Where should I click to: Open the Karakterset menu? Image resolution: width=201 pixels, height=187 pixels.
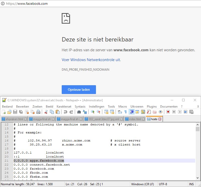point(64,107)
